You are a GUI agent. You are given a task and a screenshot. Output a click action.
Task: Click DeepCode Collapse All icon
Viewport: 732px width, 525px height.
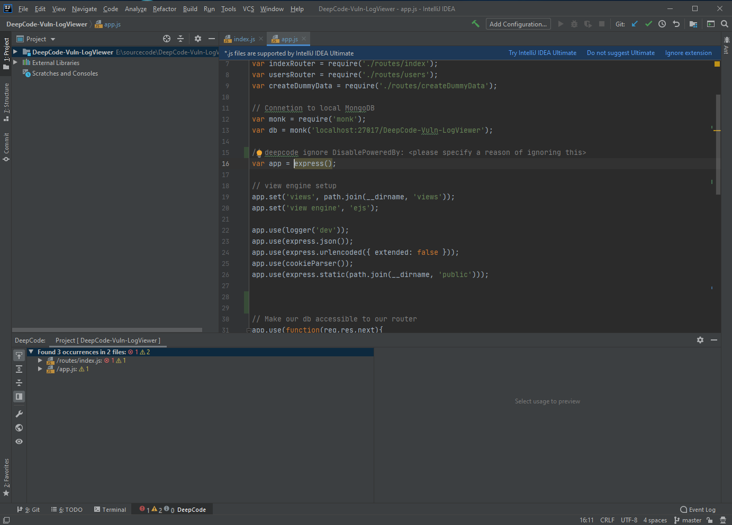19,383
